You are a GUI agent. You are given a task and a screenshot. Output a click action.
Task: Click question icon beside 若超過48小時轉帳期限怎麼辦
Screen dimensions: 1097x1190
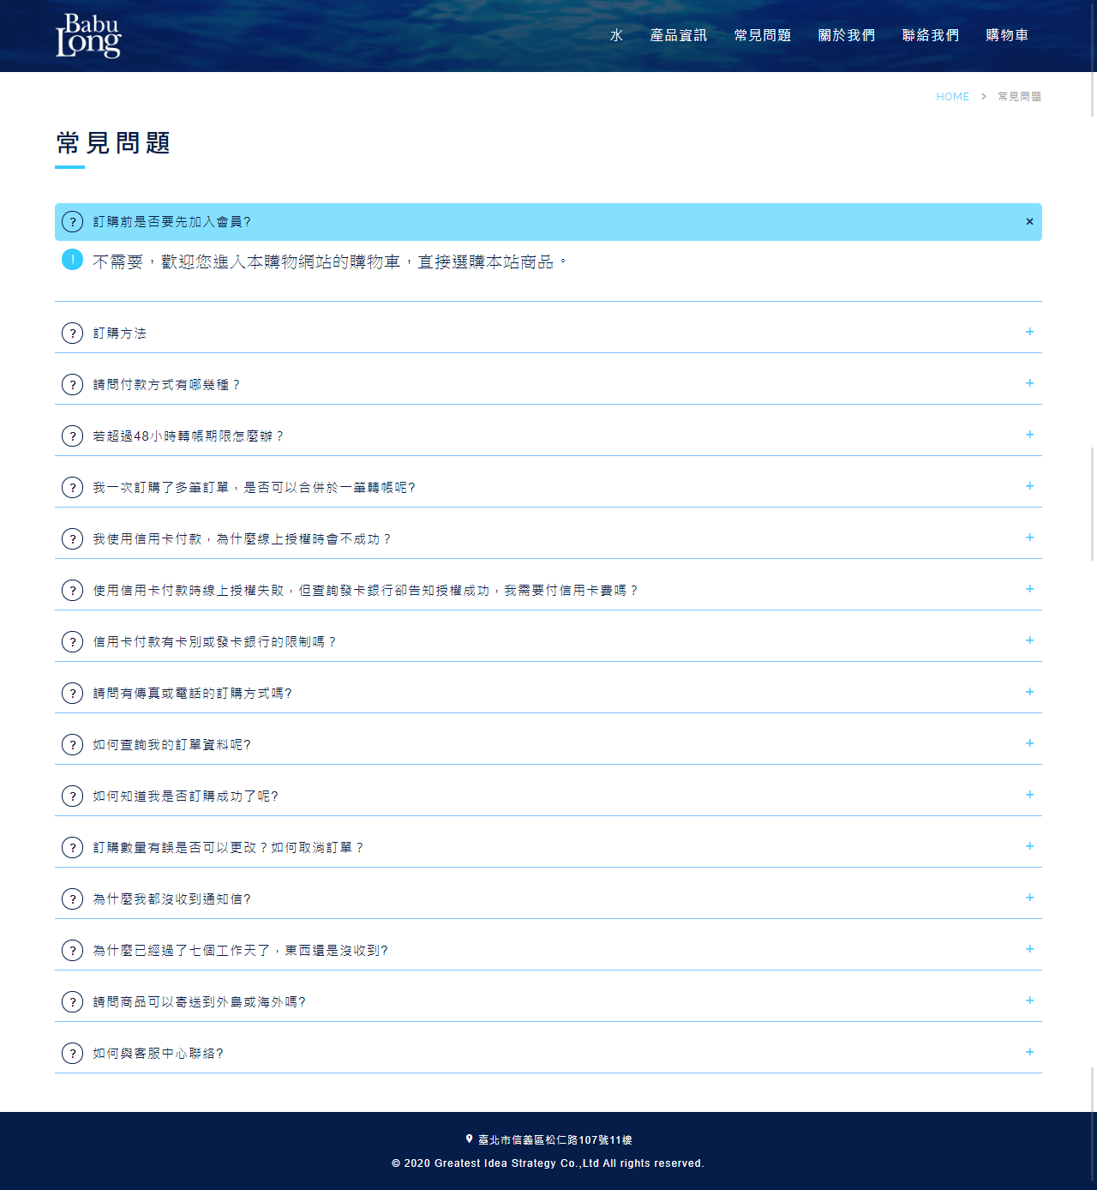tap(73, 436)
